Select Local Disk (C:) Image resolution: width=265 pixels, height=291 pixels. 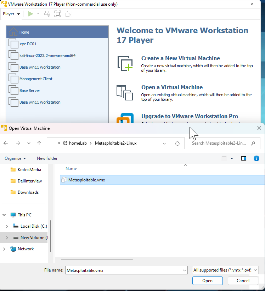point(30,226)
